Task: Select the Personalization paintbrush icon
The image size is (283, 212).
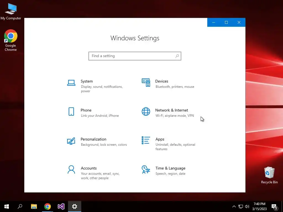Action: pos(71,141)
